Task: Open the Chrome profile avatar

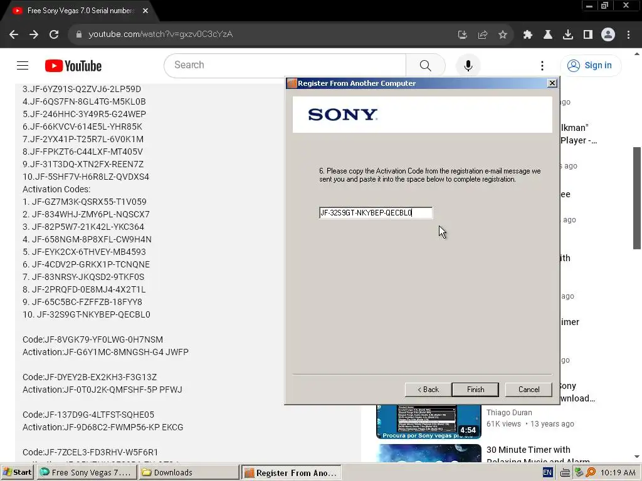Action: [608, 35]
